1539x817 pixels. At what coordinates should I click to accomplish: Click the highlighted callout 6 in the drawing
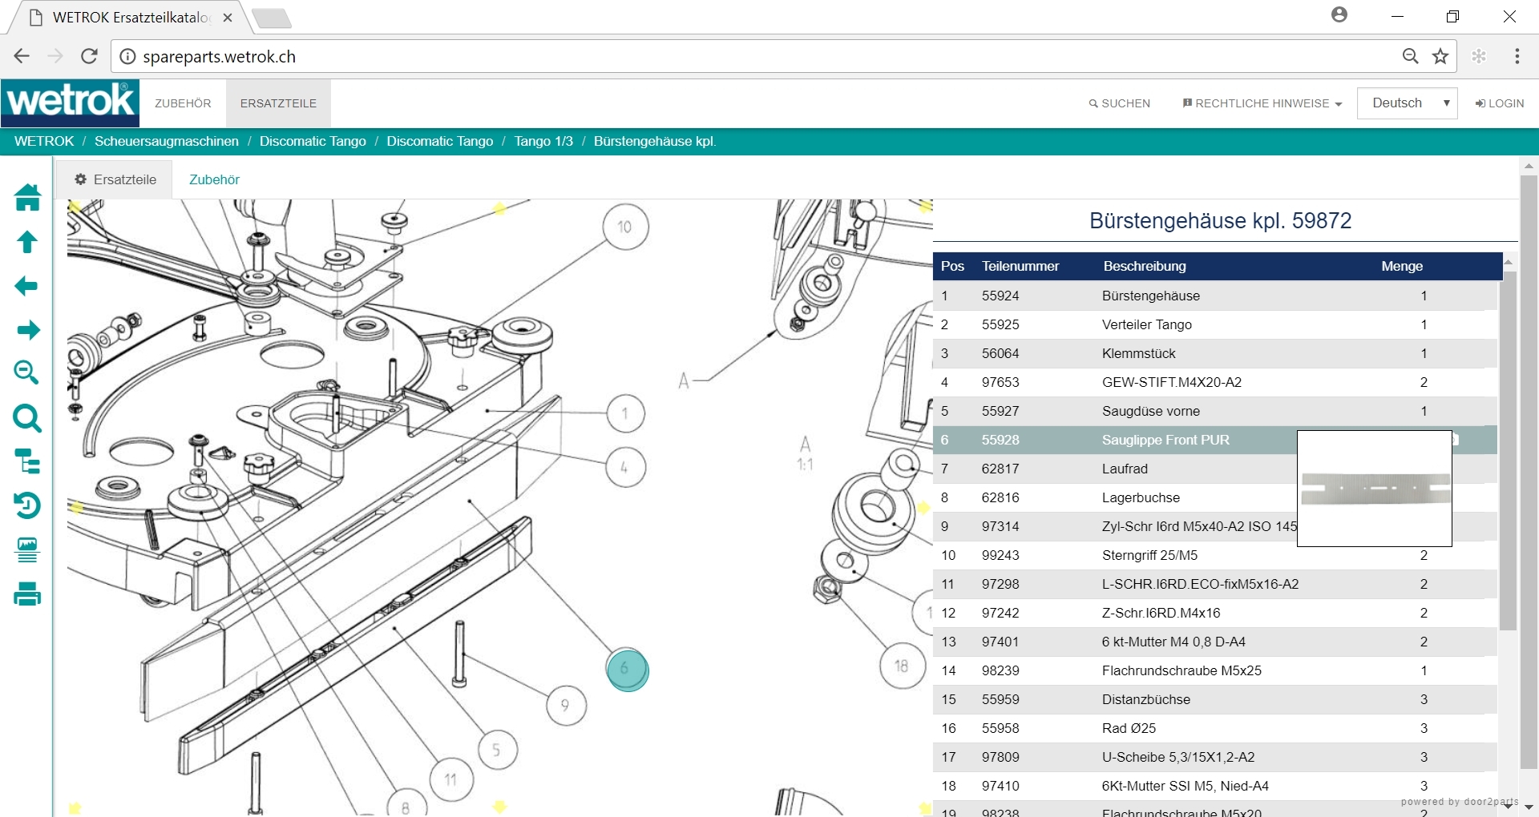pos(627,670)
